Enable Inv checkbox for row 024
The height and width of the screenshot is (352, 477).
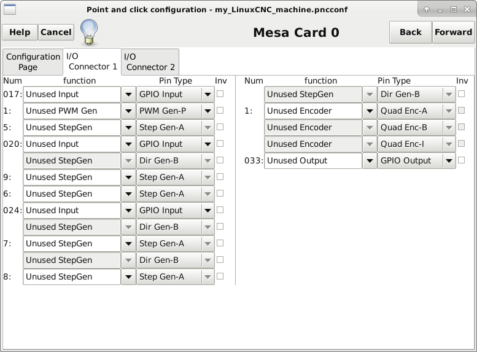coord(220,210)
